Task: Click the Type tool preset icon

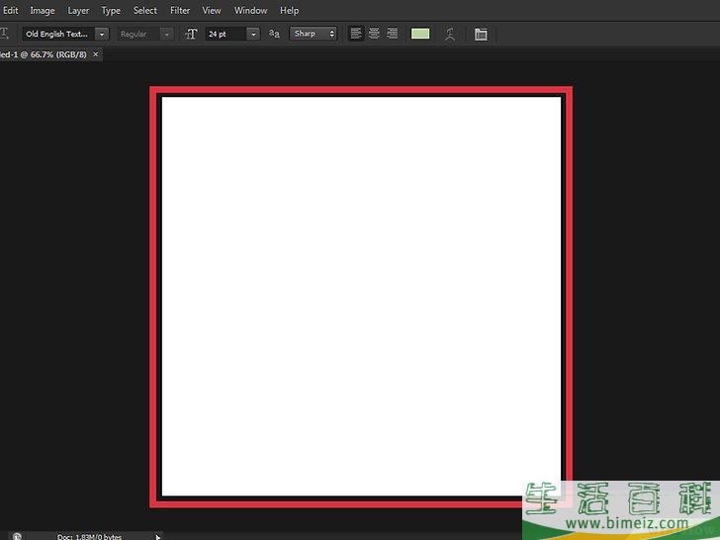Action: (5, 34)
